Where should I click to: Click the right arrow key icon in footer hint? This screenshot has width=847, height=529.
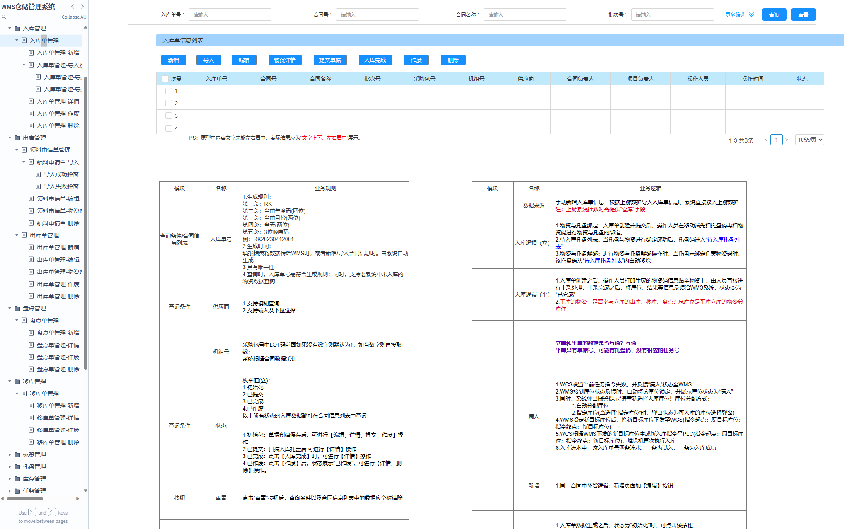pos(52,512)
